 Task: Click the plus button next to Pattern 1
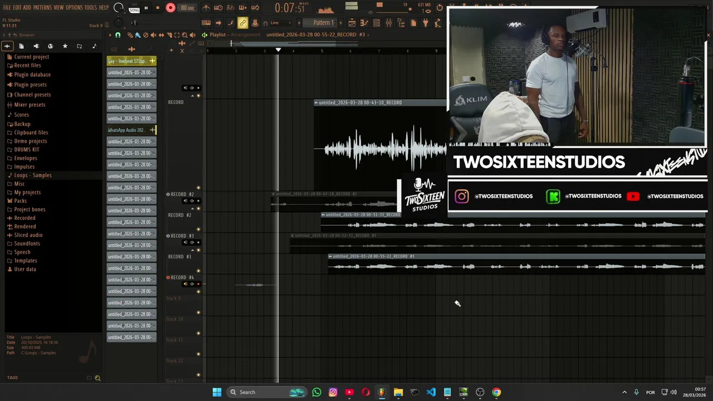coord(340,23)
